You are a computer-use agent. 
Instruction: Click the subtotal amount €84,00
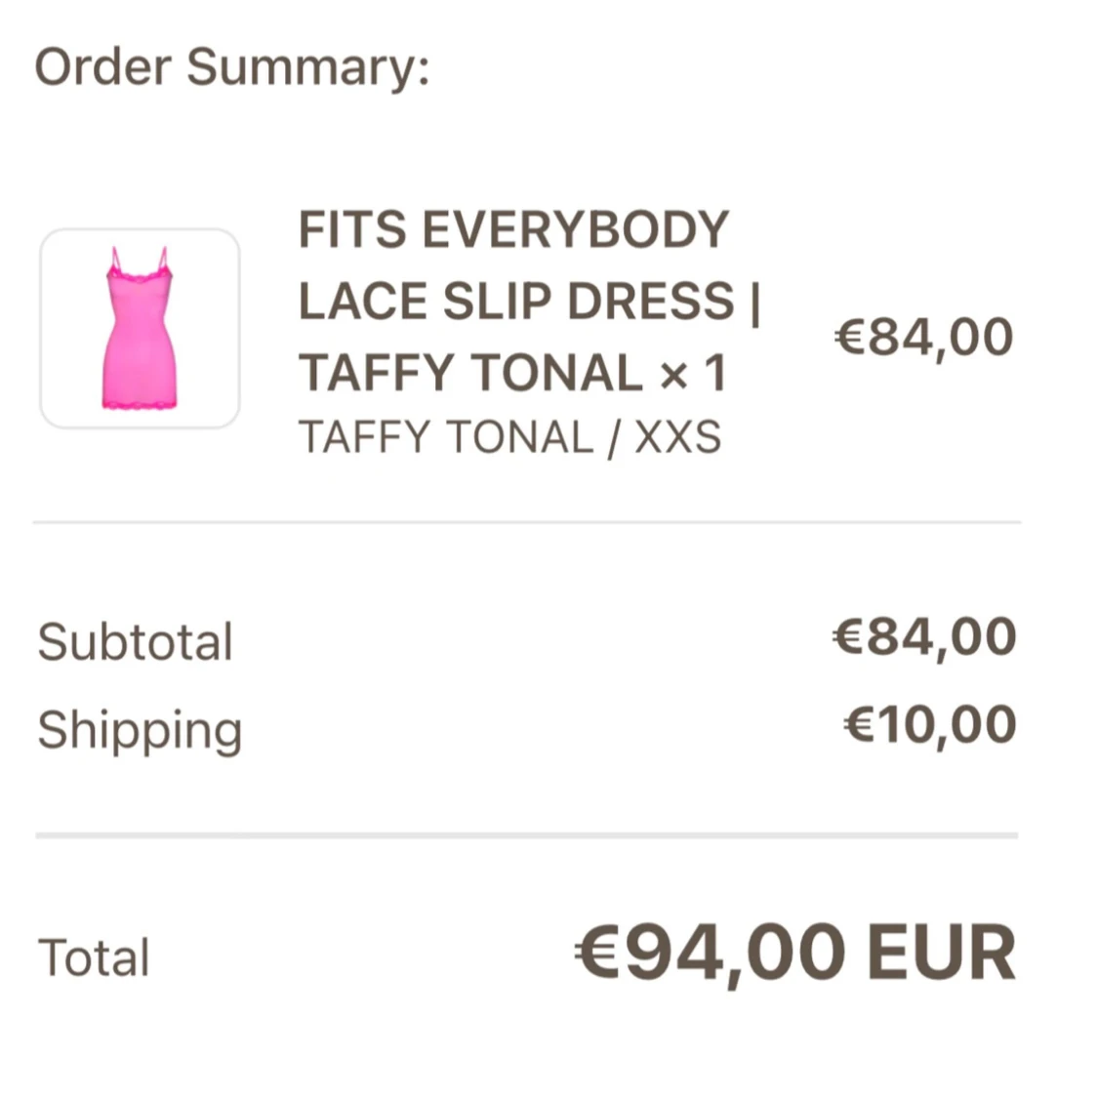coord(924,637)
